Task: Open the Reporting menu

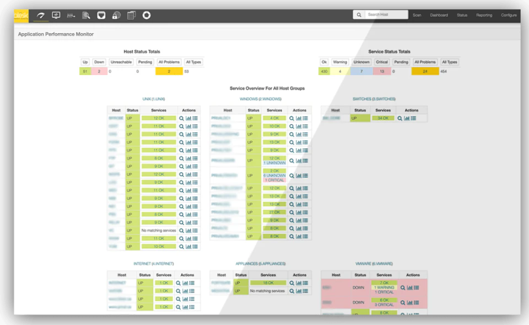Action: [484, 15]
